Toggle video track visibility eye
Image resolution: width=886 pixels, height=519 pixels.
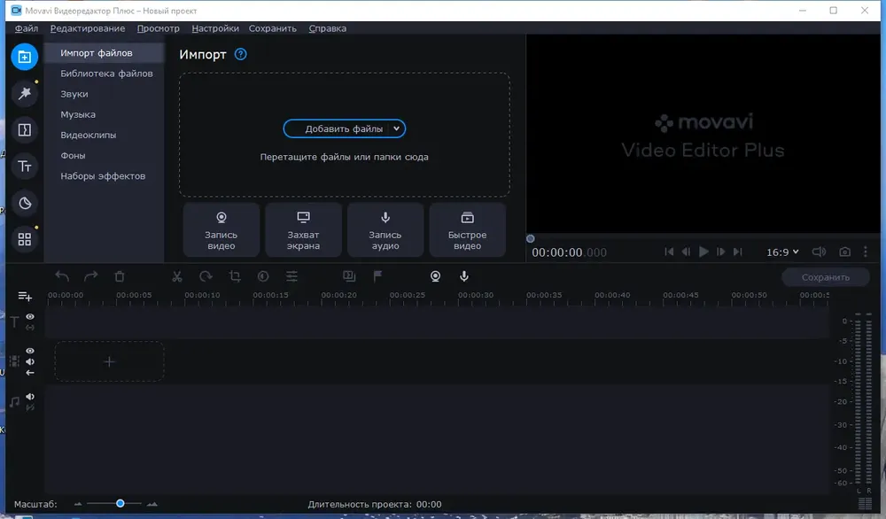pyautogui.click(x=30, y=351)
